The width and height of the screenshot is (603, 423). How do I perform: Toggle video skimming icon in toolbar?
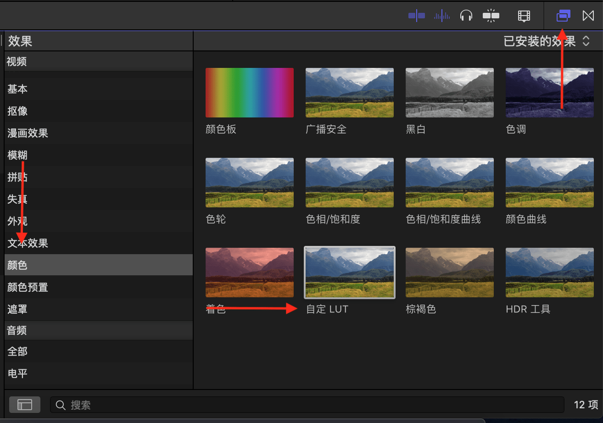[416, 16]
